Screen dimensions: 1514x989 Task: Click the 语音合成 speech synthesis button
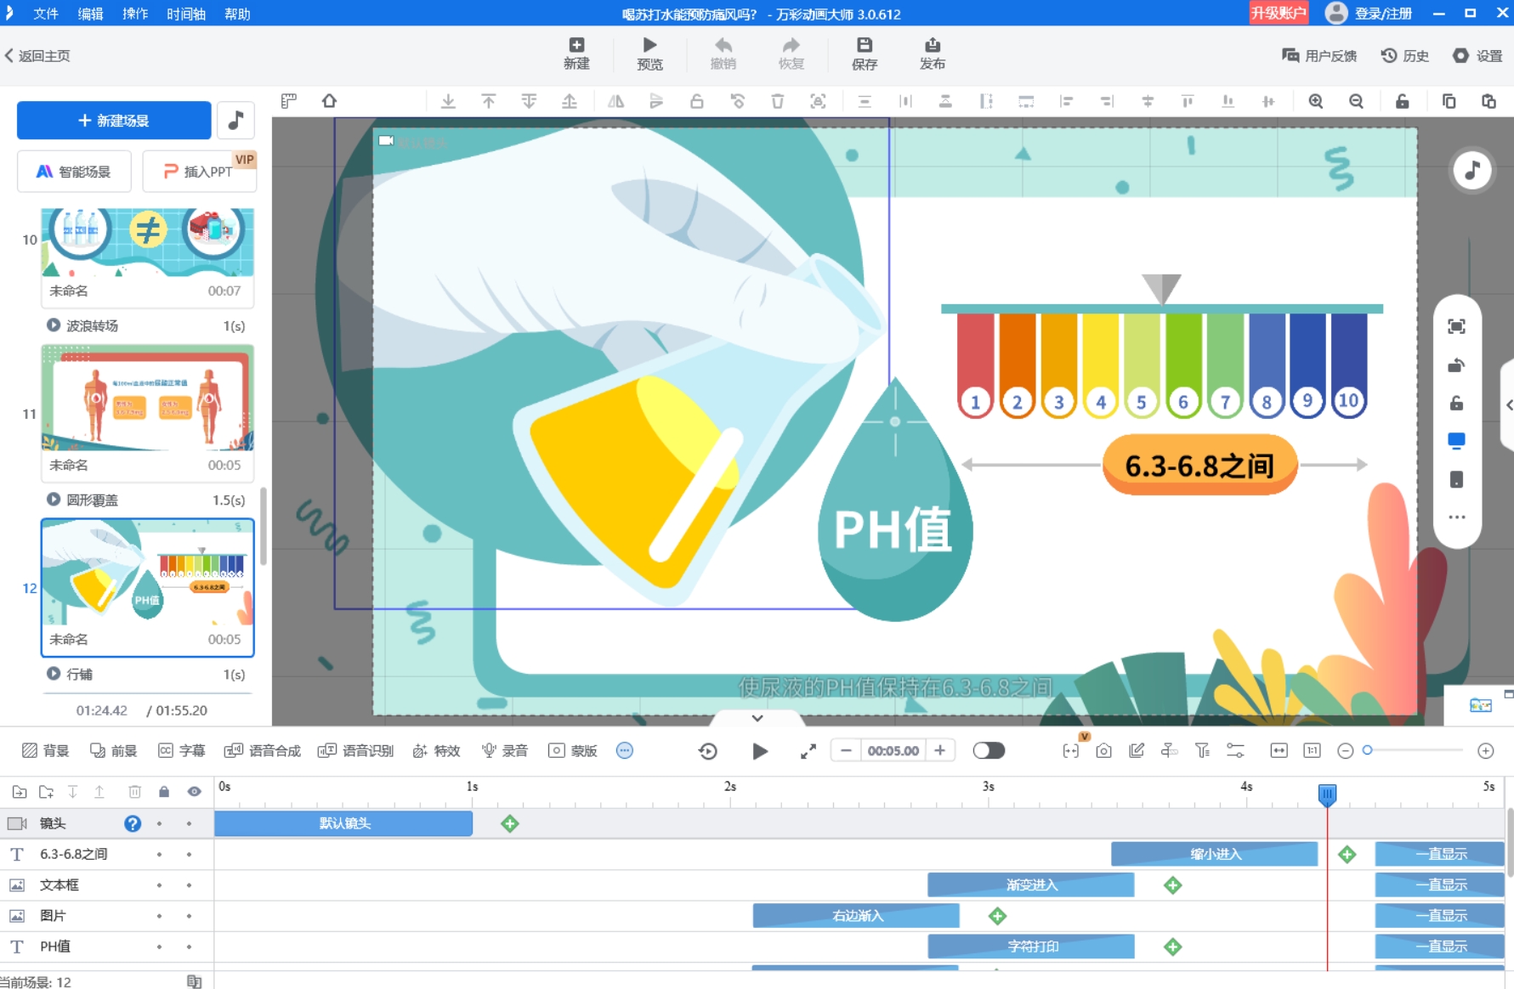point(263,751)
